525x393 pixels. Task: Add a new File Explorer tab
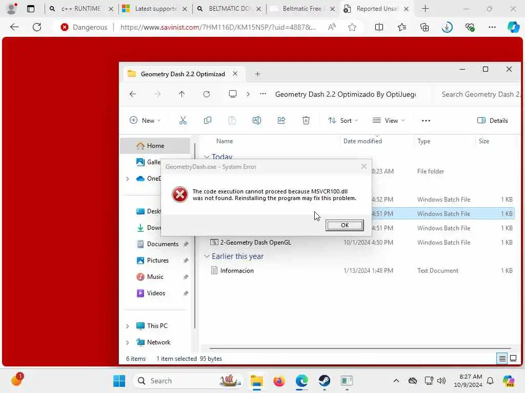pos(257,74)
